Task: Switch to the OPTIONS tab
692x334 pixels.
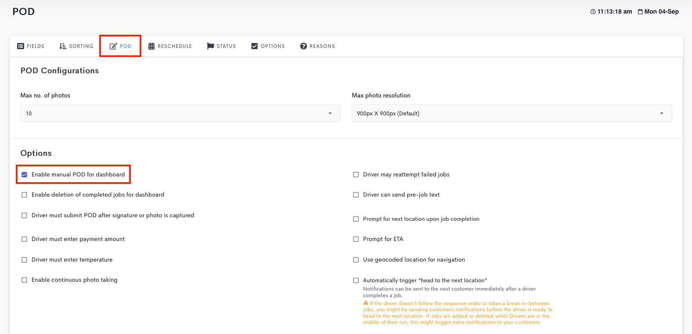Action: click(x=268, y=46)
